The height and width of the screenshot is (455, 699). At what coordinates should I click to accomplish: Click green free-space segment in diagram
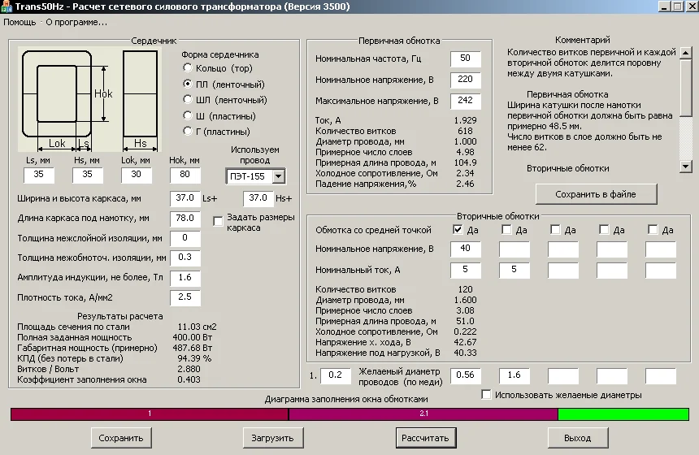click(x=623, y=414)
